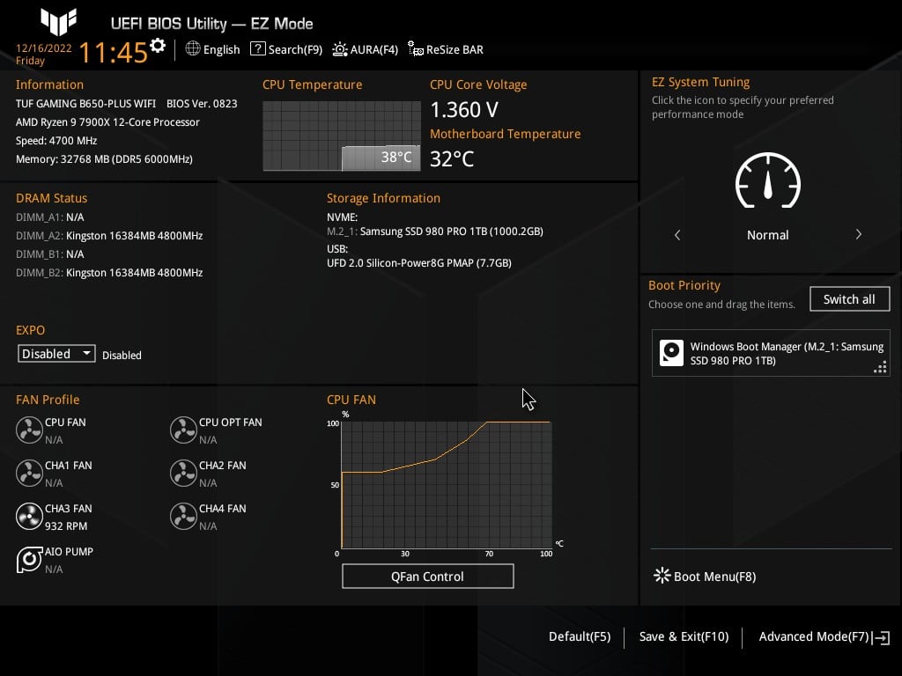Click the CPU Temperature graph
This screenshot has width=902, height=676.
[x=342, y=136]
